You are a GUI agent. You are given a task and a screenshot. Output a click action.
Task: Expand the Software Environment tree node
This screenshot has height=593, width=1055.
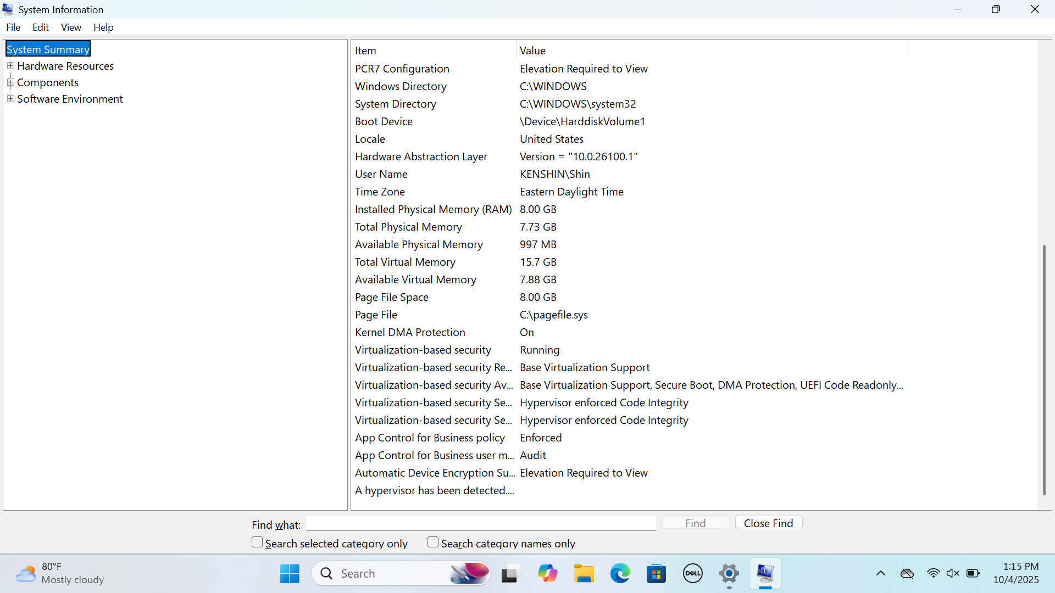[10, 98]
